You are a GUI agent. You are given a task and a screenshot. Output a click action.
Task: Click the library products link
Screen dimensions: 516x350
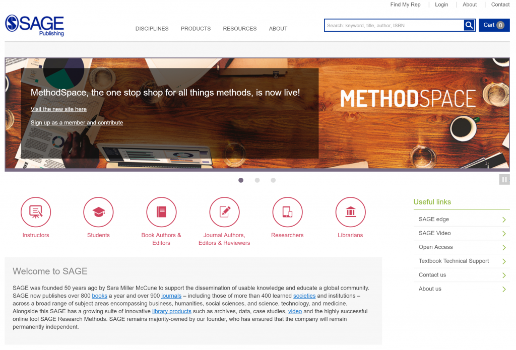point(171,311)
